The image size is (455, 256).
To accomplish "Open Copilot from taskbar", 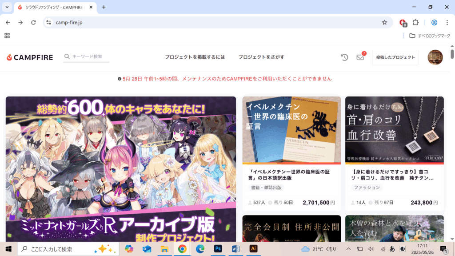I will 129,249.
